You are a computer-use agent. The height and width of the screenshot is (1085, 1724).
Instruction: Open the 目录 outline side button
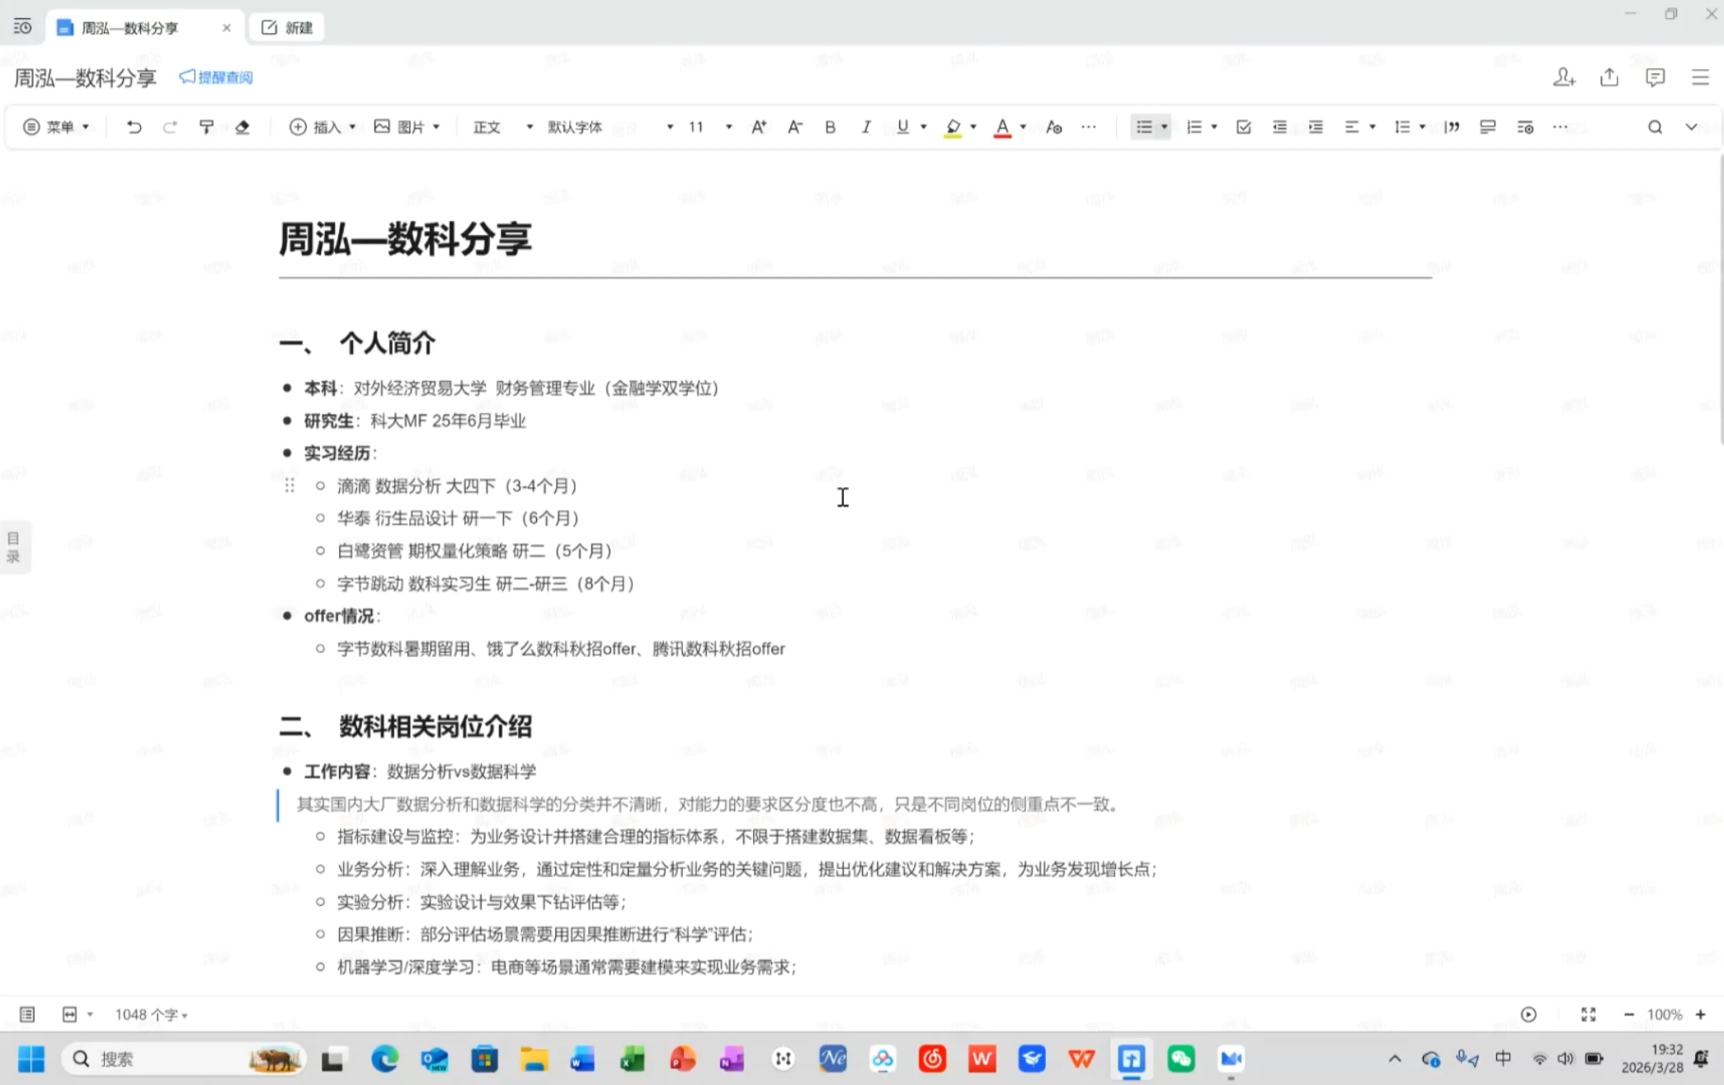14,547
